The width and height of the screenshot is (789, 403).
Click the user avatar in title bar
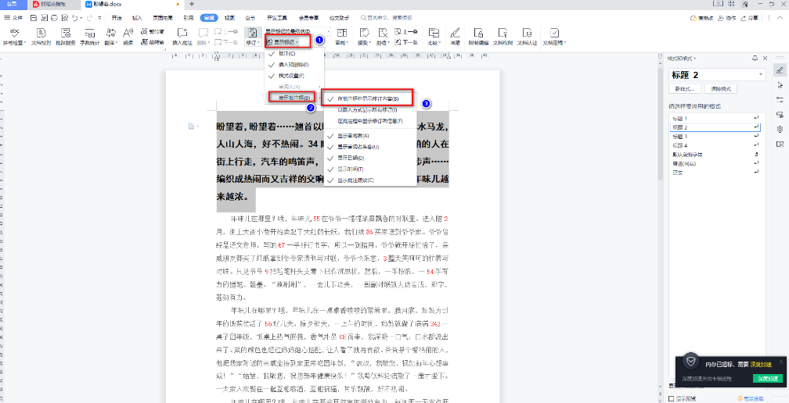[744, 4]
